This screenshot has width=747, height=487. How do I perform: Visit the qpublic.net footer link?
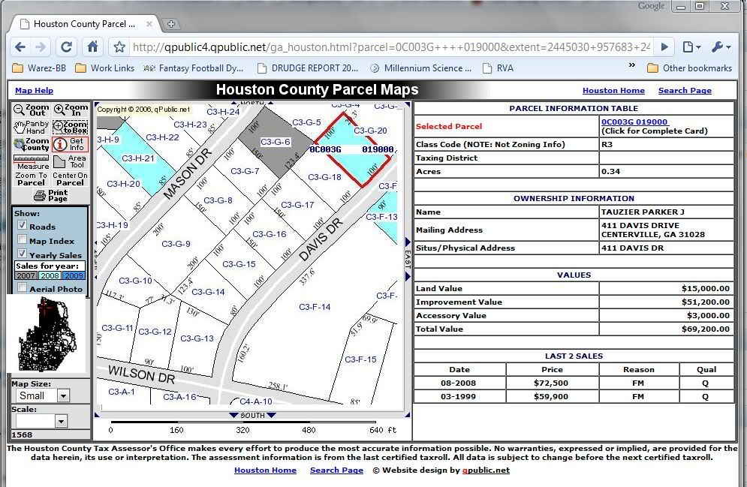coord(486,470)
